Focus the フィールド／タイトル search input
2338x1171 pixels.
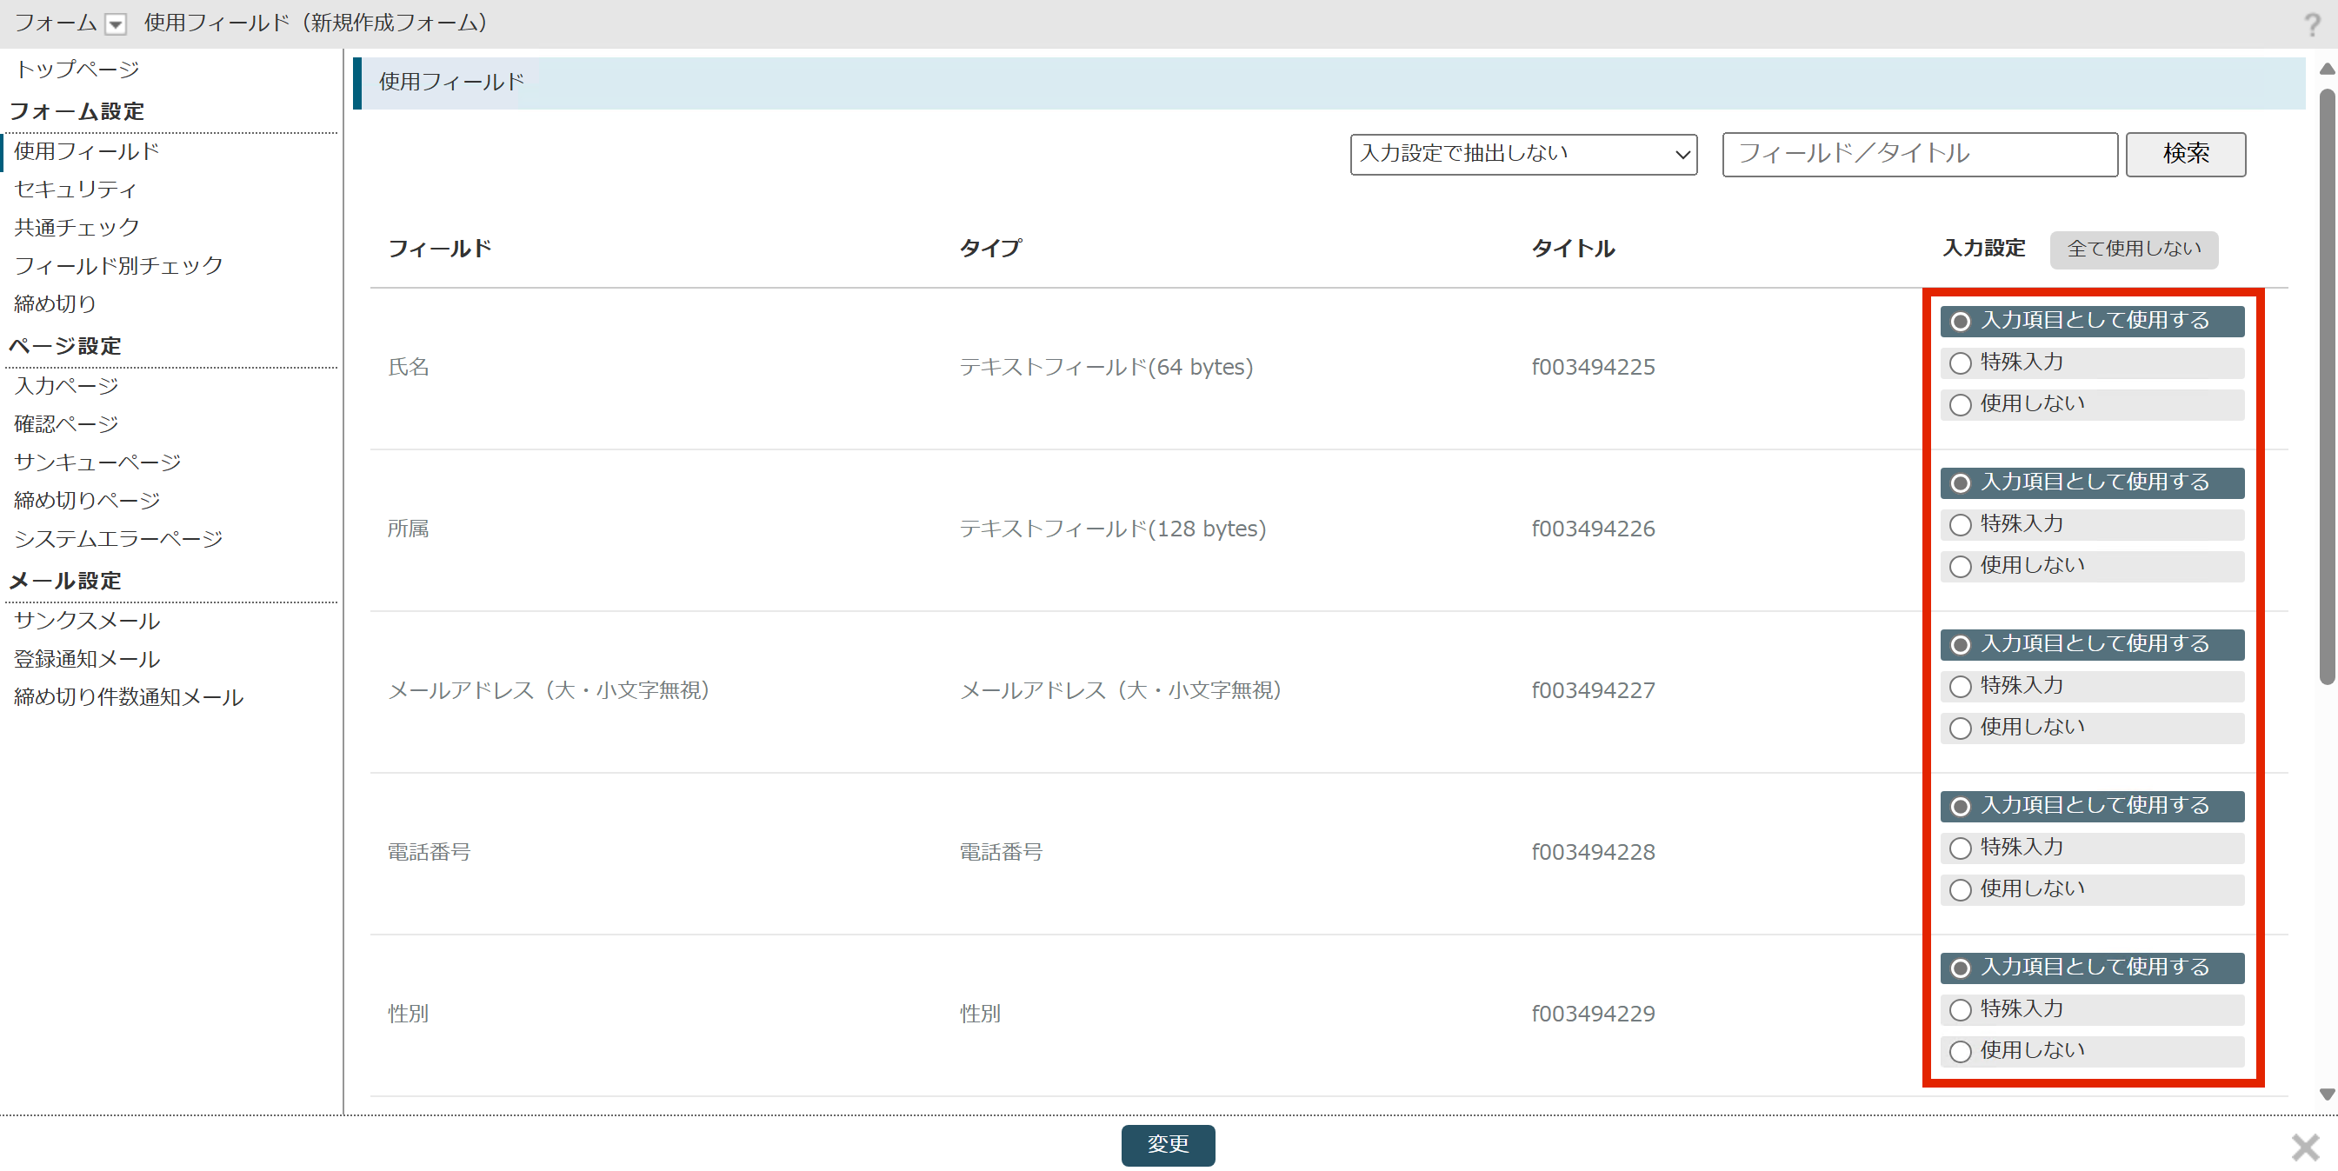click(x=1920, y=155)
